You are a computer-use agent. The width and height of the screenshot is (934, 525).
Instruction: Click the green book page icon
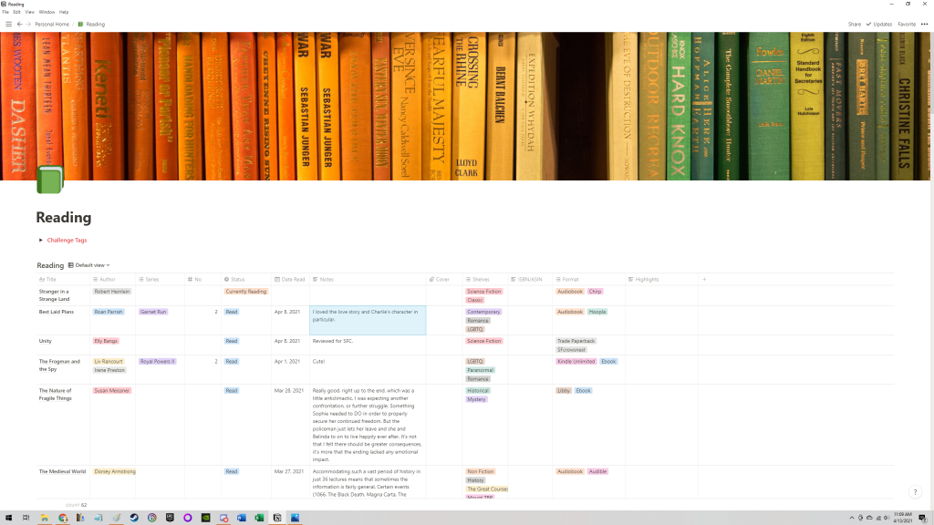pos(49,180)
